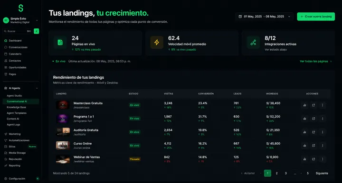This screenshot has width=342, height=183.
Task: Click the green plus icon beside search
Action: click(x=37, y=31)
